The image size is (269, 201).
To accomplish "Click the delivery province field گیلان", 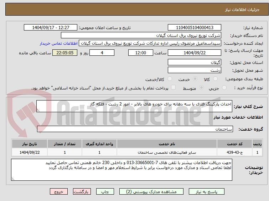I will tap(195, 62).
